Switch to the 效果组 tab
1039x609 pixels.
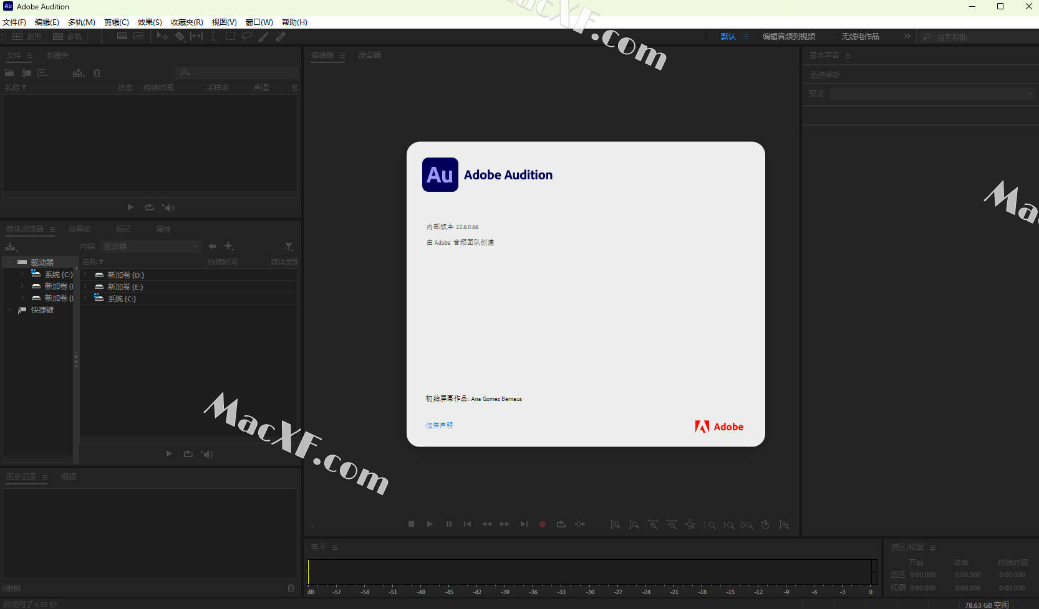pyautogui.click(x=80, y=229)
